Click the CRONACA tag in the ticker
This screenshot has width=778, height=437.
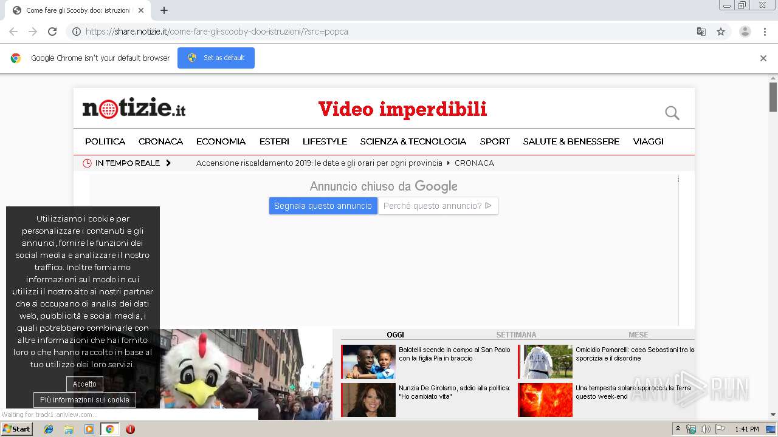tap(474, 163)
